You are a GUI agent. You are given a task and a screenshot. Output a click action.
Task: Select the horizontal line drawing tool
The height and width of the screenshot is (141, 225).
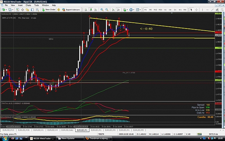[207, 10]
